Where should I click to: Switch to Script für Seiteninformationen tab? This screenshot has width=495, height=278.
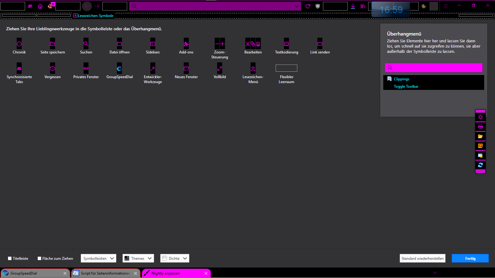coord(106,273)
